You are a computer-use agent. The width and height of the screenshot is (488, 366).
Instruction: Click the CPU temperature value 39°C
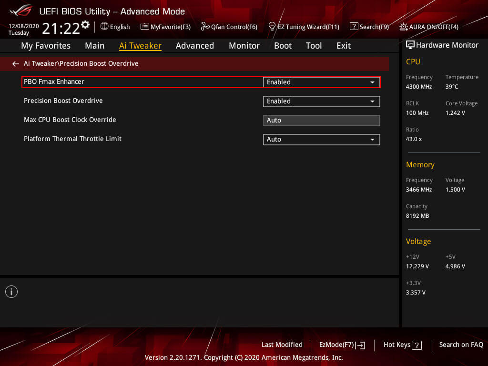[452, 87]
